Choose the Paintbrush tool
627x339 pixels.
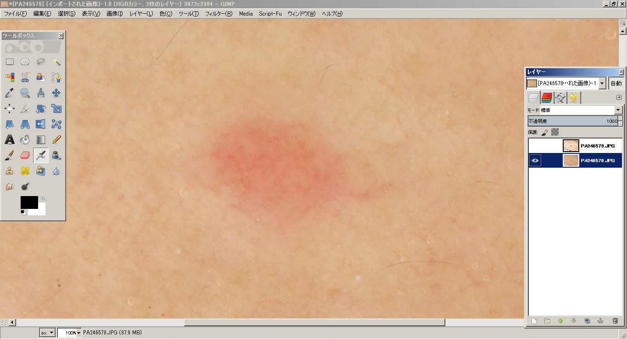coord(10,155)
